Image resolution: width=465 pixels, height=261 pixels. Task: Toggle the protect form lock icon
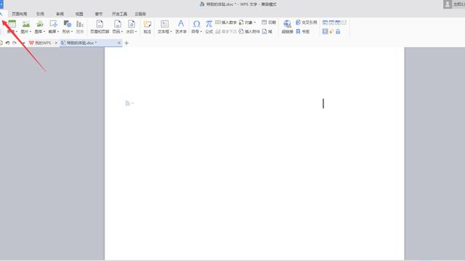click(338, 31)
